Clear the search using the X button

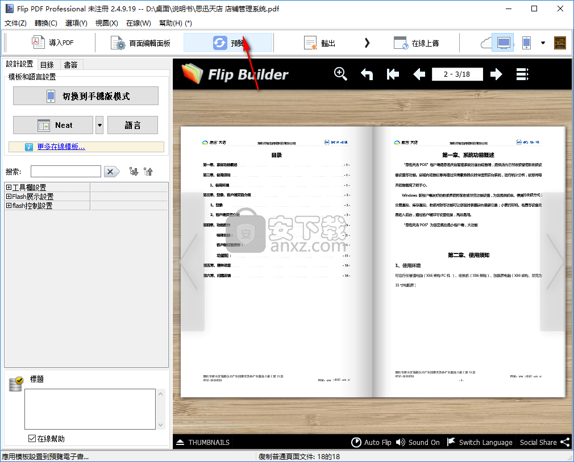click(111, 171)
